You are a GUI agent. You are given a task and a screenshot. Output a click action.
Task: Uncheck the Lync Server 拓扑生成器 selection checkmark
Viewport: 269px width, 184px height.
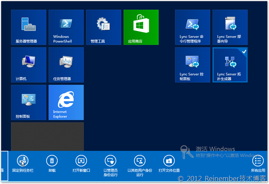(244, 51)
